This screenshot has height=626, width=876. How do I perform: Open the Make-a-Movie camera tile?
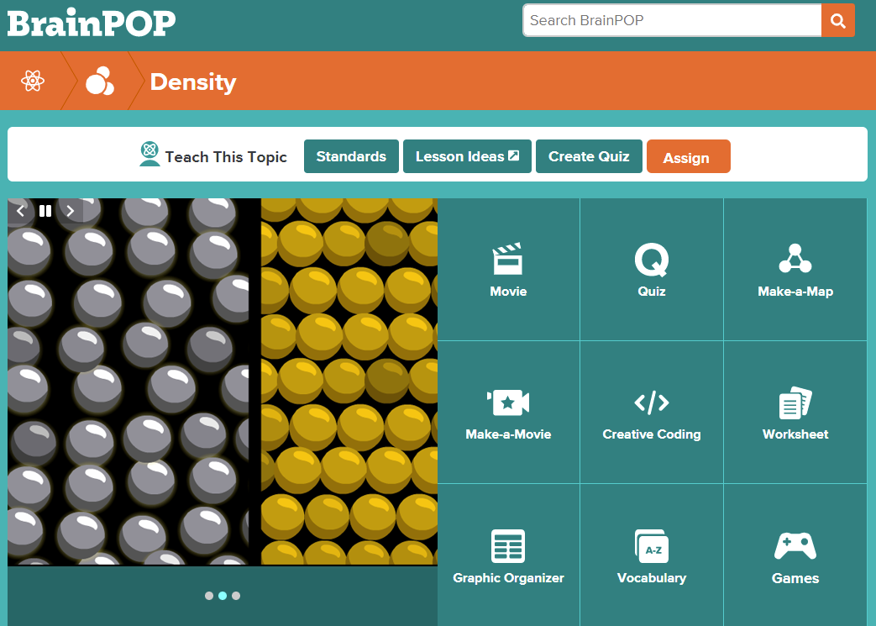pos(508,413)
